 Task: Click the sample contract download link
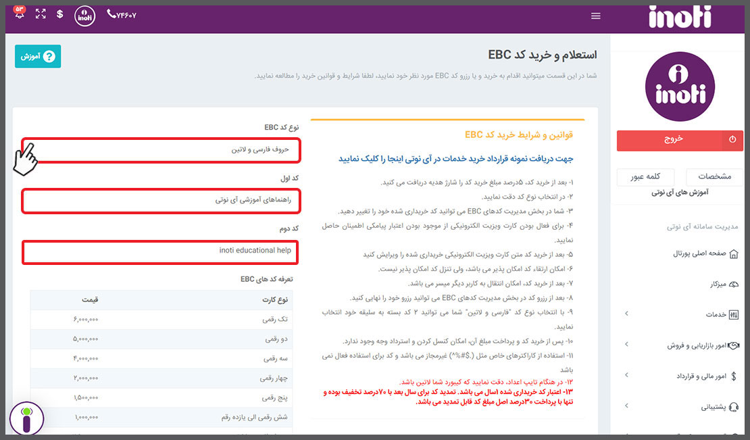click(456, 159)
